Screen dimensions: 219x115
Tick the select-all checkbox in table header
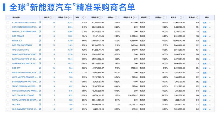(x=8, y=17)
